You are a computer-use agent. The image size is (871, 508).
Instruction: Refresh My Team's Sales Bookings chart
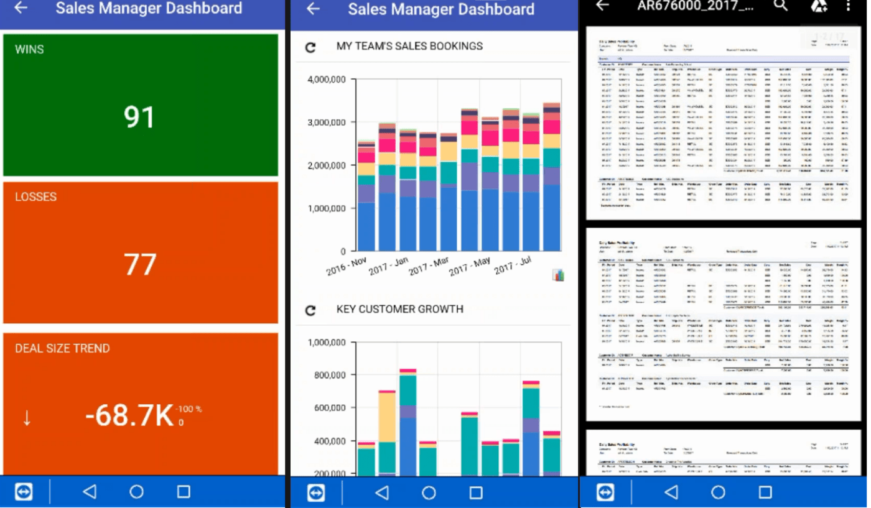[310, 47]
